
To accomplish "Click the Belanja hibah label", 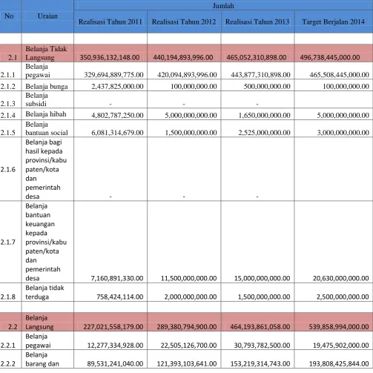I will coord(46,114).
